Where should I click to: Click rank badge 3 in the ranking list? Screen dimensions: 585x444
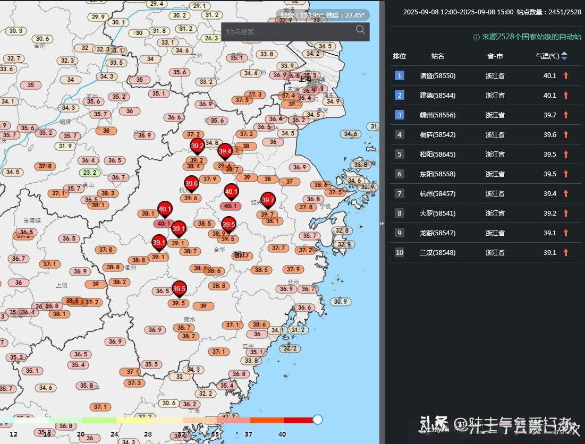(x=399, y=115)
